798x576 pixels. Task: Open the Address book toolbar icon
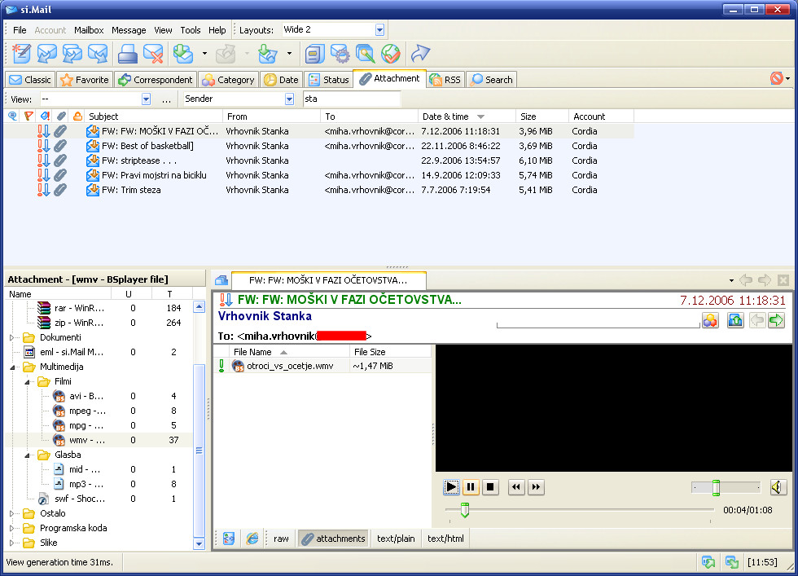[x=314, y=54]
